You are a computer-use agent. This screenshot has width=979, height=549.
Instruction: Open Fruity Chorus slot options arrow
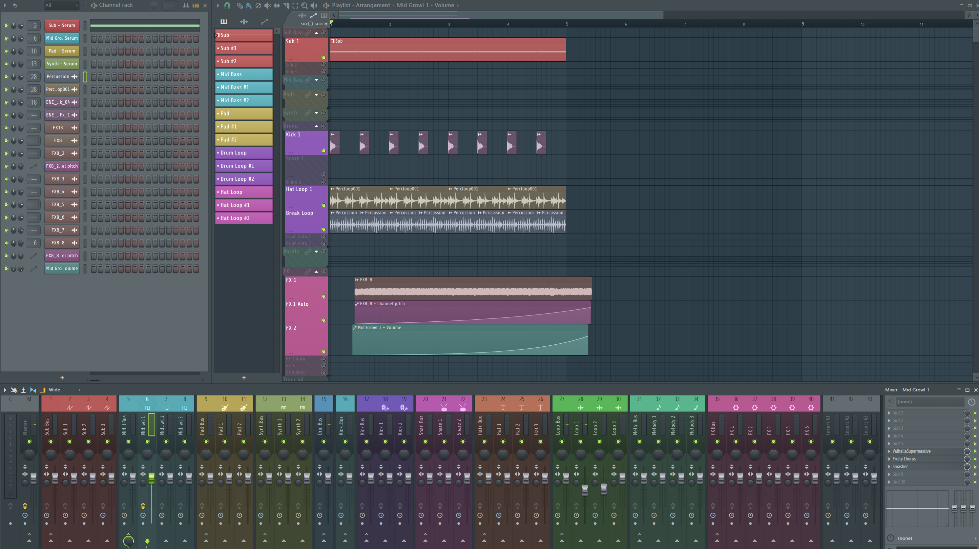pyautogui.click(x=889, y=458)
